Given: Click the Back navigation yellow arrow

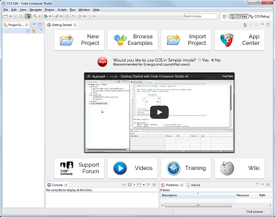Looking at the screenshot, I should [80, 16].
